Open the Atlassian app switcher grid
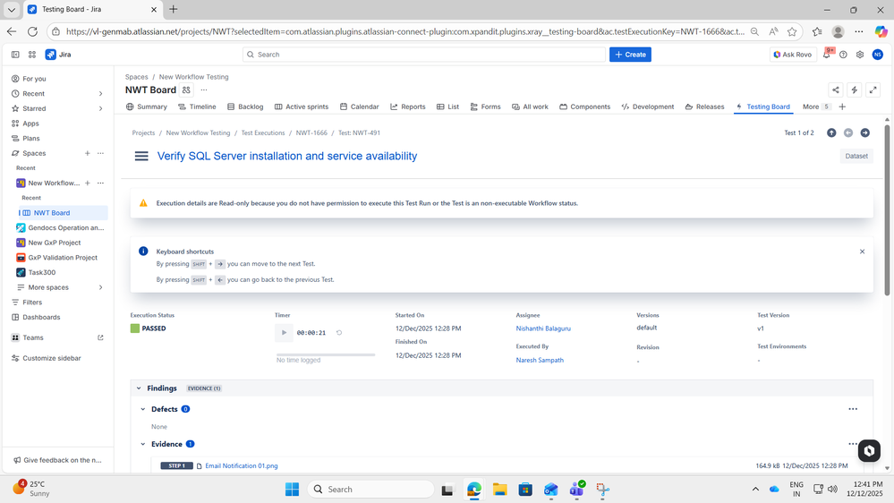 (32, 55)
